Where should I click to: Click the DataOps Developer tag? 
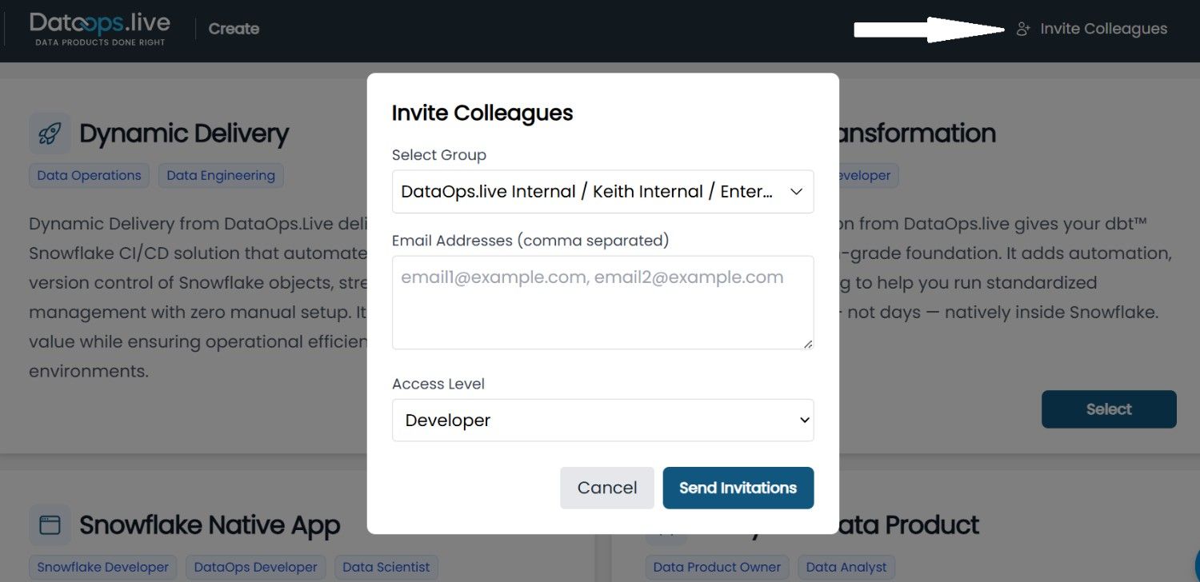tap(255, 567)
